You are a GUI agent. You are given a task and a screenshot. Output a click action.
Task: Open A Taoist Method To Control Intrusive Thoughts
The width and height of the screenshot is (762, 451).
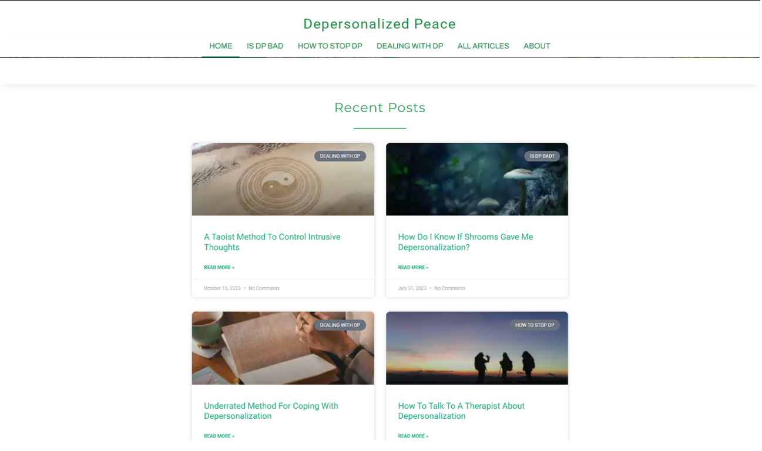[273, 243]
